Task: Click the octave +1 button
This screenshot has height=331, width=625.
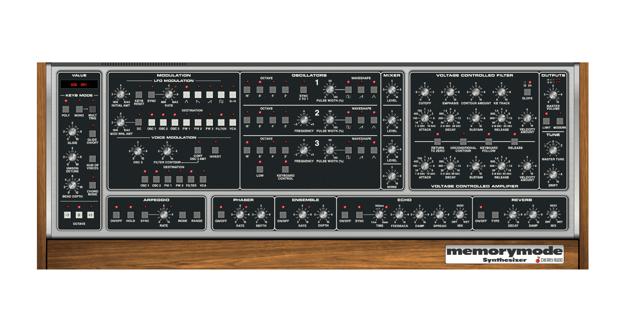Action: tap(90, 215)
